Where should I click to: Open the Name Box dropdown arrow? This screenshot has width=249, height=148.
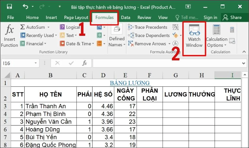[36, 63]
